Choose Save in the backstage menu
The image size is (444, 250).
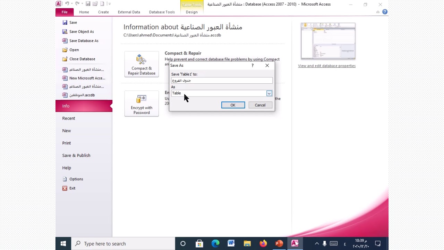click(69, 22)
